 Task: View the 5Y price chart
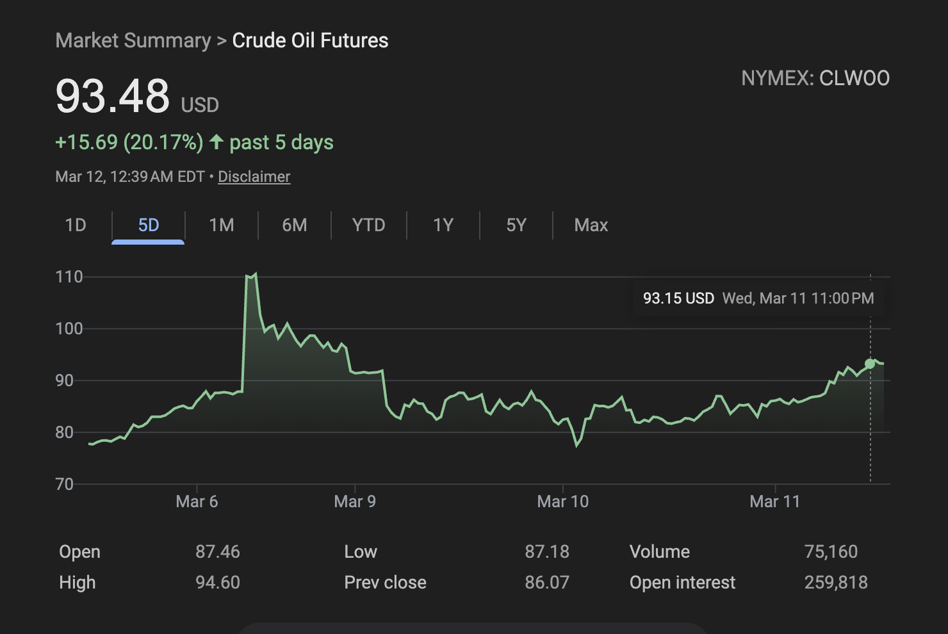[x=516, y=225]
